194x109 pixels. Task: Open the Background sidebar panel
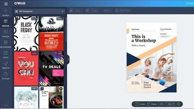[6, 44]
